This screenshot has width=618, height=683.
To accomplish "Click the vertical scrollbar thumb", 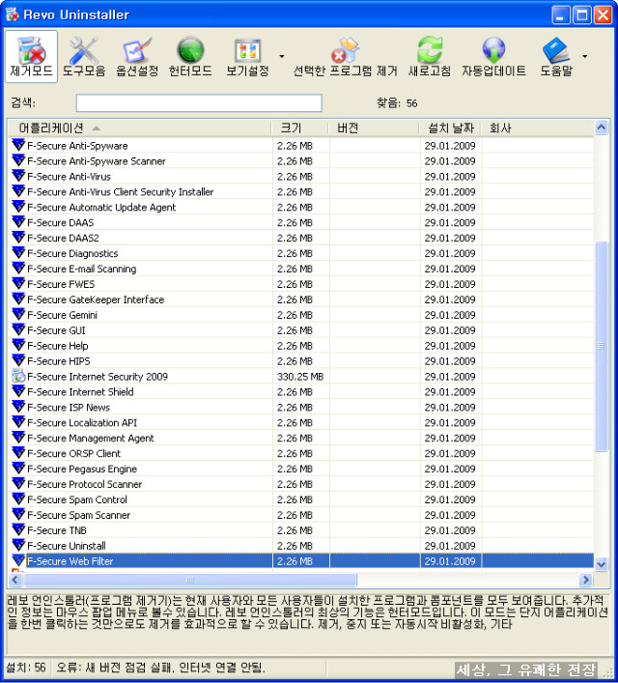I will pos(602,346).
